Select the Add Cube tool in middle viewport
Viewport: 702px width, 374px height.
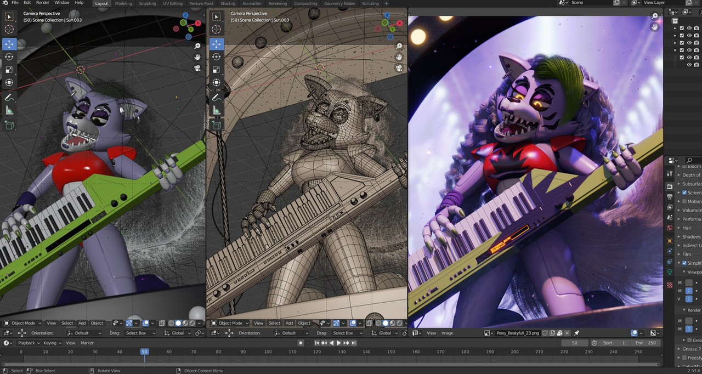click(x=217, y=126)
